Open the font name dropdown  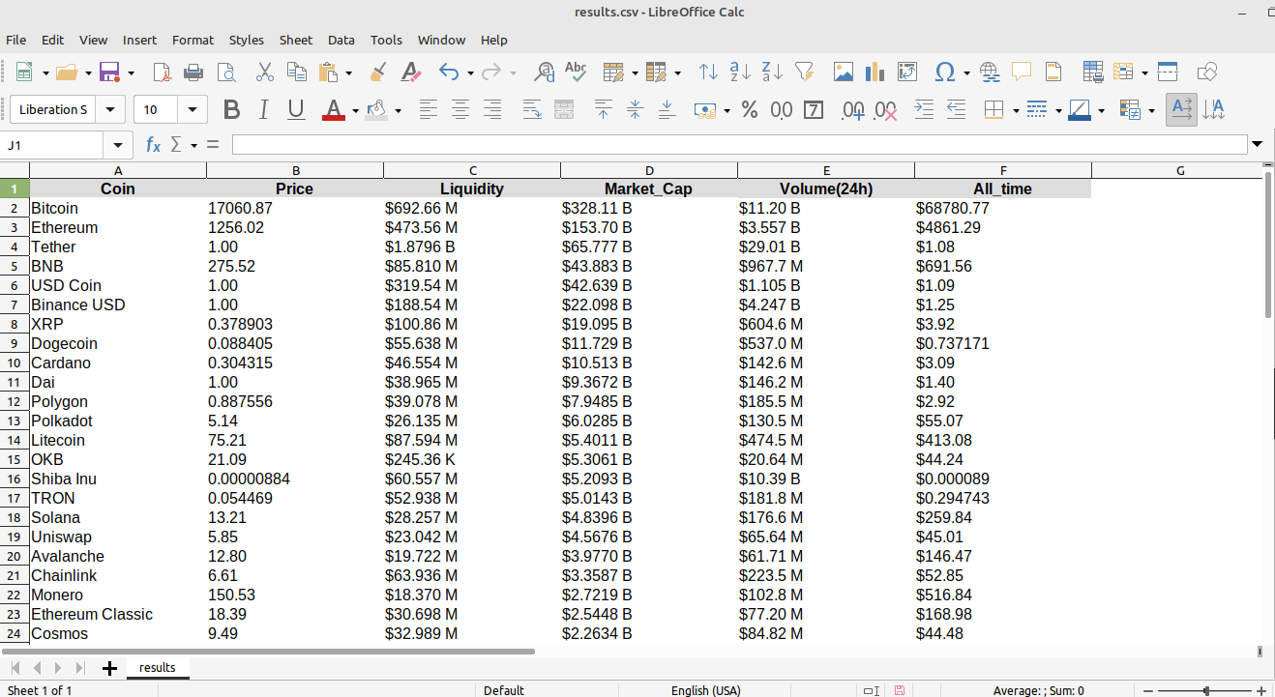tap(111, 109)
